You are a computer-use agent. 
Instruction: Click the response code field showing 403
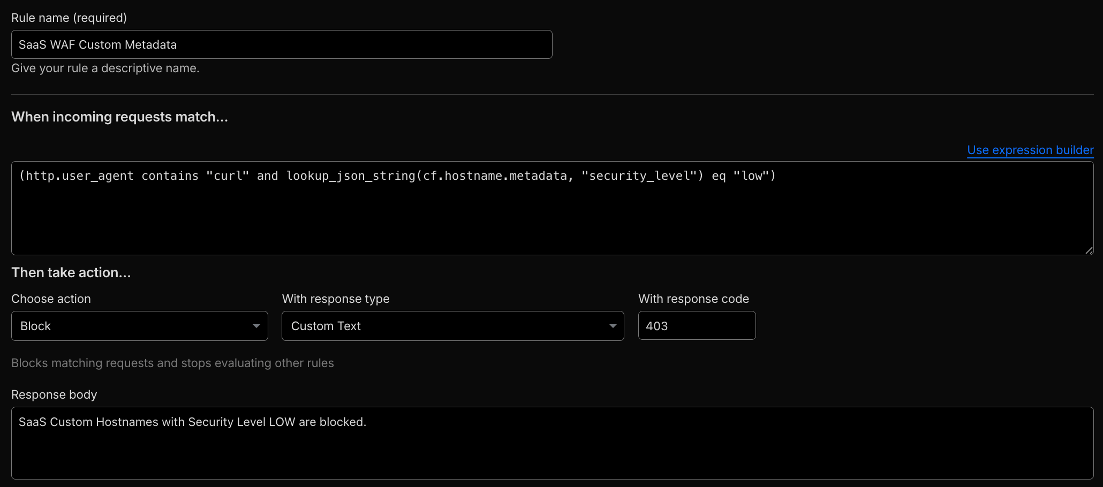(x=696, y=325)
